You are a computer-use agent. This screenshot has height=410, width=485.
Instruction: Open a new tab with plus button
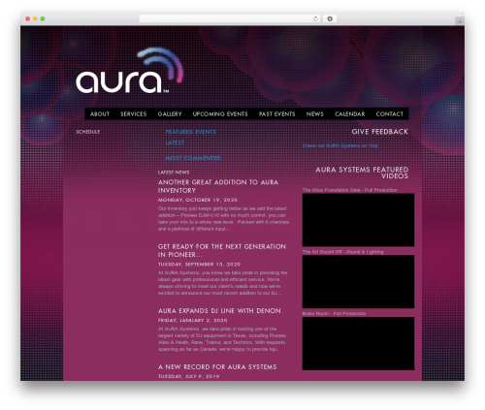(460, 21)
